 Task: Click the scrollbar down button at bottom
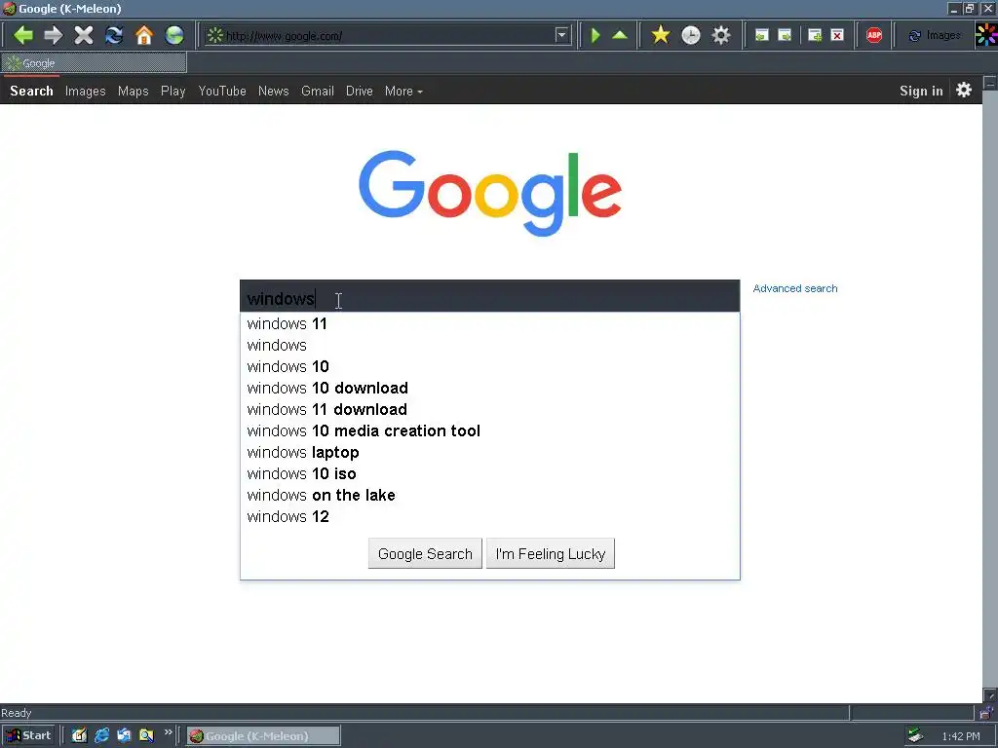click(x=990, y=694)
